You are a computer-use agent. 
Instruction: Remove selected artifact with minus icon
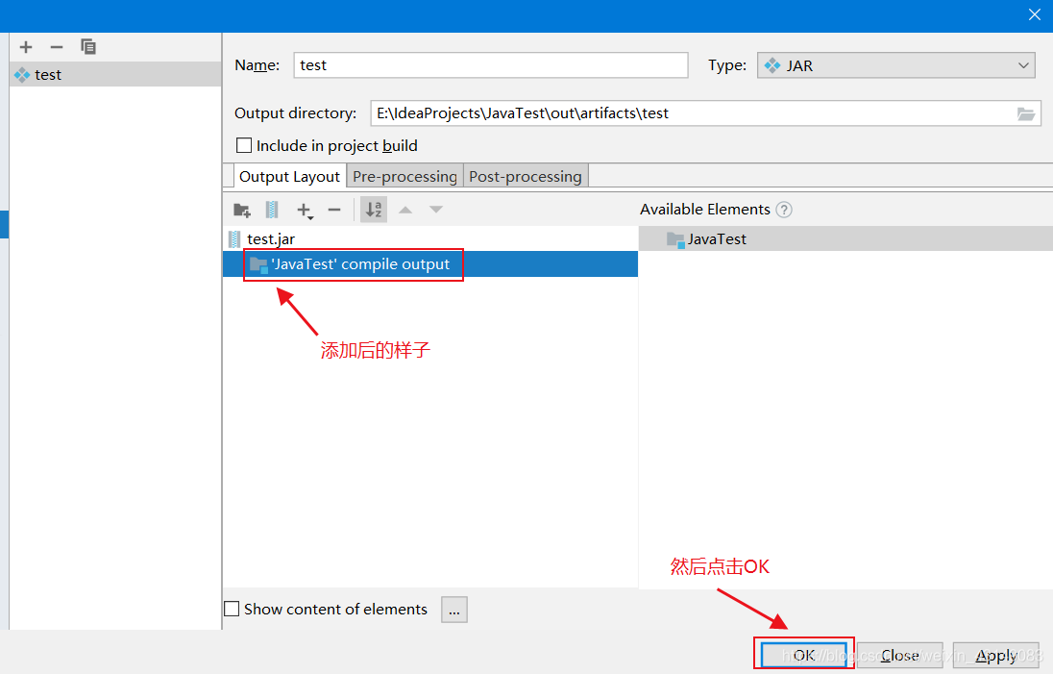pyautogui.click(x=57, y=47)
